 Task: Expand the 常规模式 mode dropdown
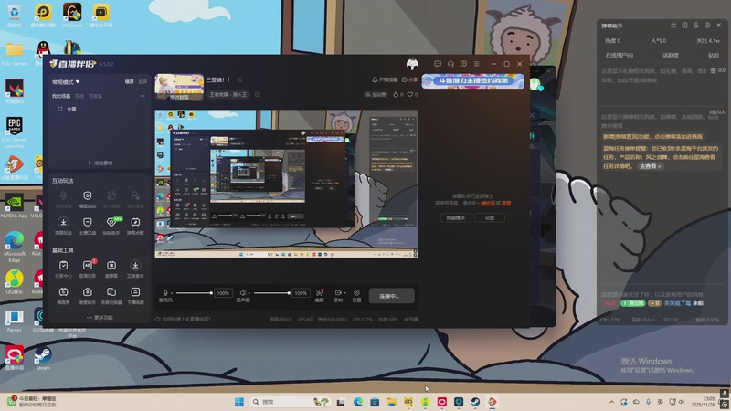click(x=66, y=82)
